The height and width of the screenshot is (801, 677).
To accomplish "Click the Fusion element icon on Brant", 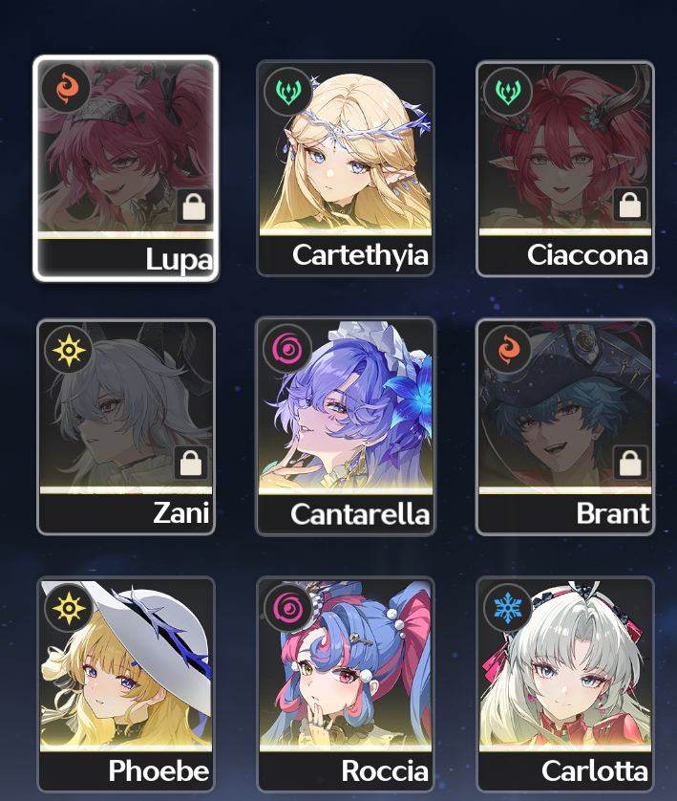I will [508, 350].
